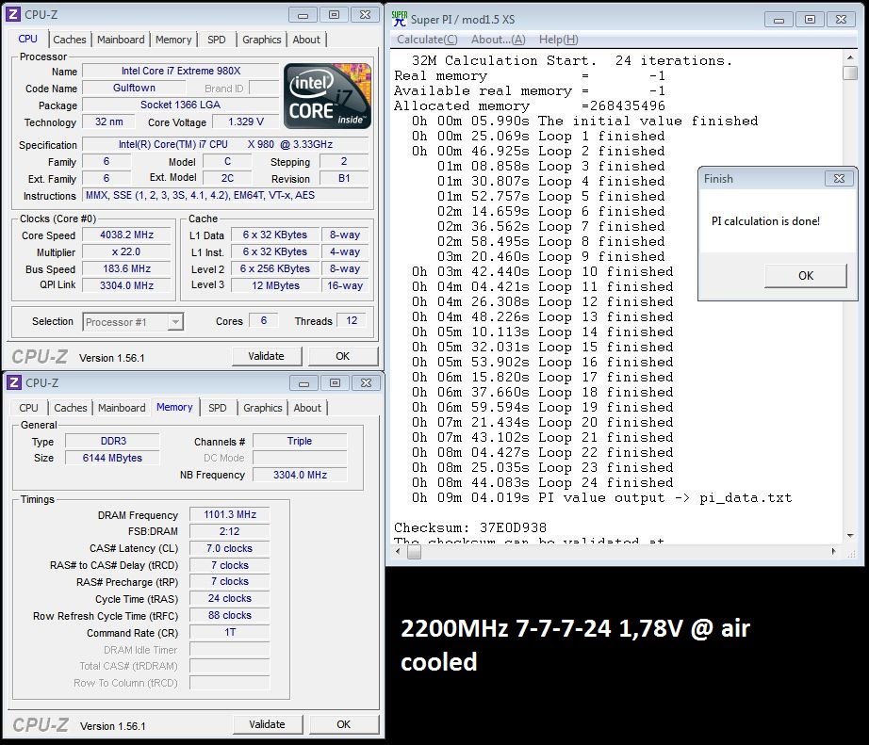Click OK in the bottom CPU-Z window
The image size is (869, 745).
[344, 724]
